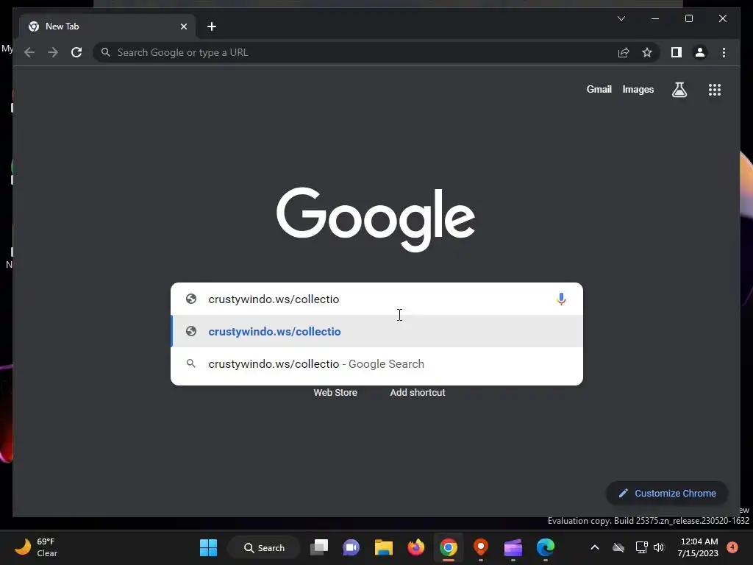Open the Search Labs flask icon
This screenshot has height=565, width=753.
click(679, 89)
